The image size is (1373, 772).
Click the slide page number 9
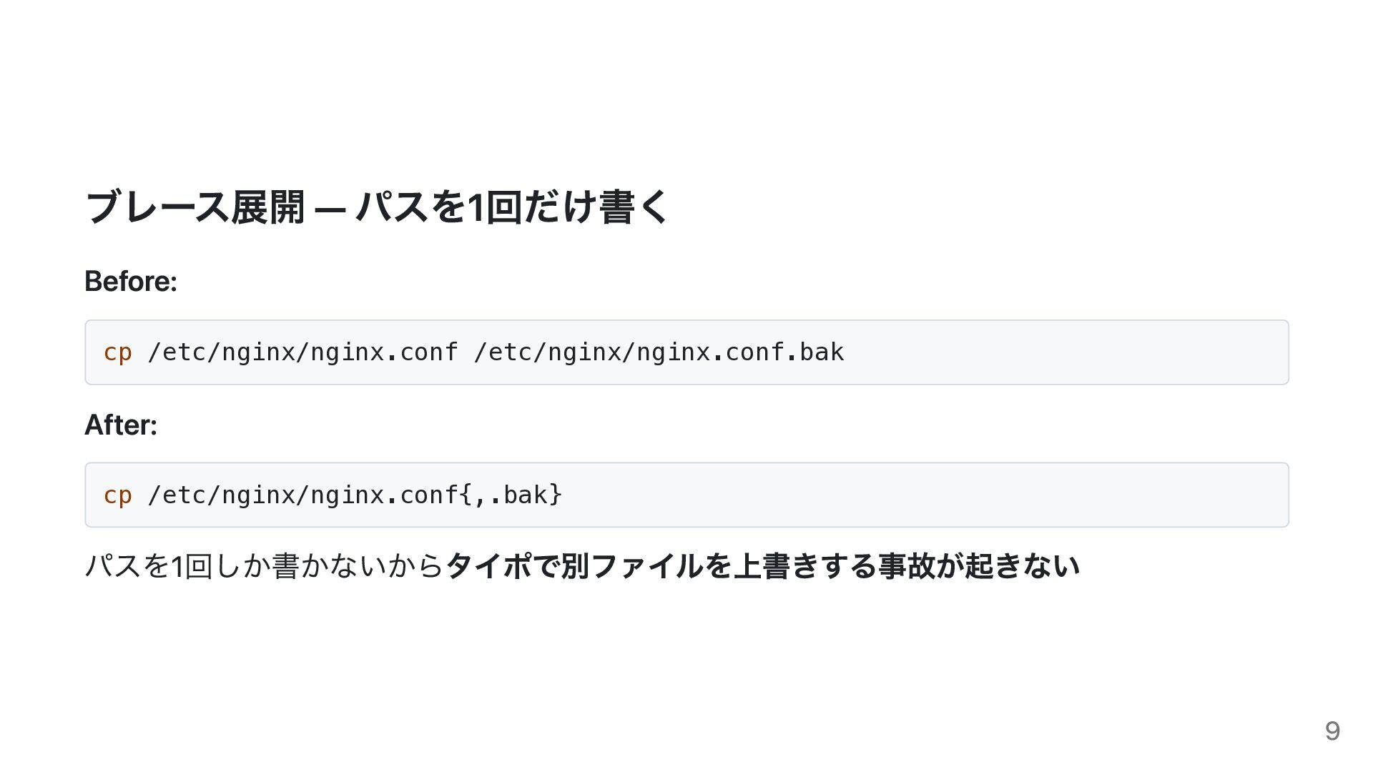1332,731
